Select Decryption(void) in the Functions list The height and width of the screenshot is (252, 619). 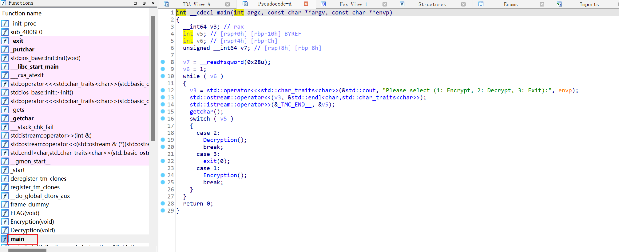pyautogui.click(x=33, y=230)
